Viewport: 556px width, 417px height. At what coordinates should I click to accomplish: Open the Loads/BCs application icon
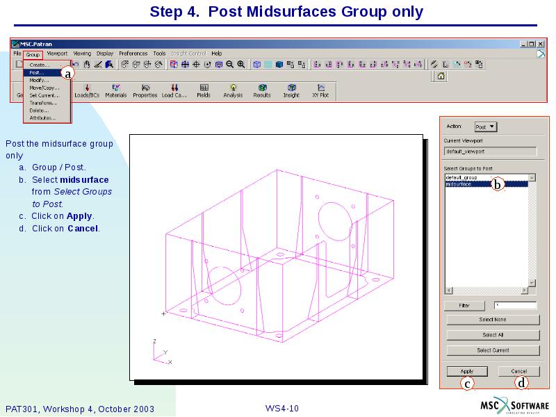(86, 91)
